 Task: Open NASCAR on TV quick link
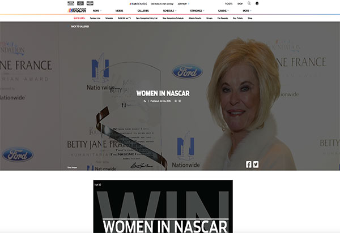pos(125,18)
